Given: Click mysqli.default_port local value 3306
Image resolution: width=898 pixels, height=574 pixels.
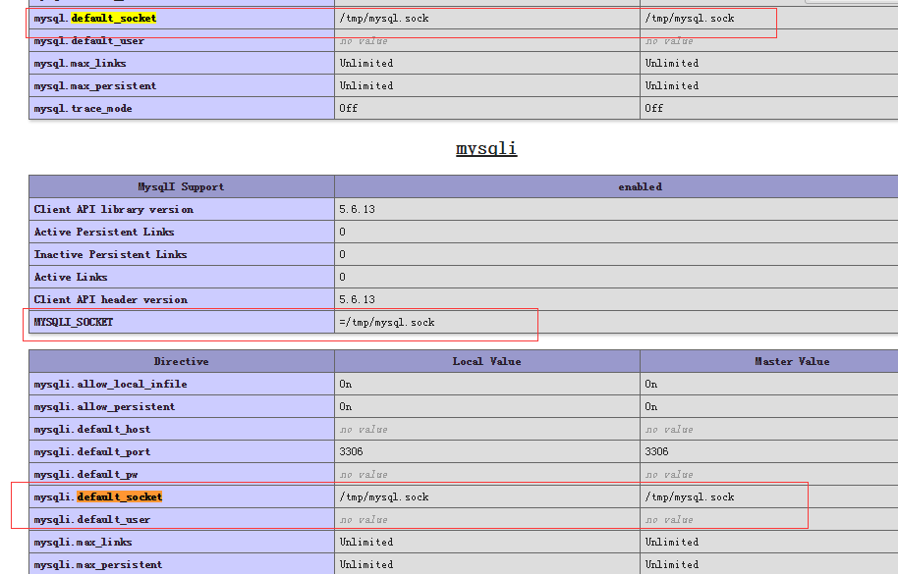Looking at the screenshot, I should [x=351, y=451].
